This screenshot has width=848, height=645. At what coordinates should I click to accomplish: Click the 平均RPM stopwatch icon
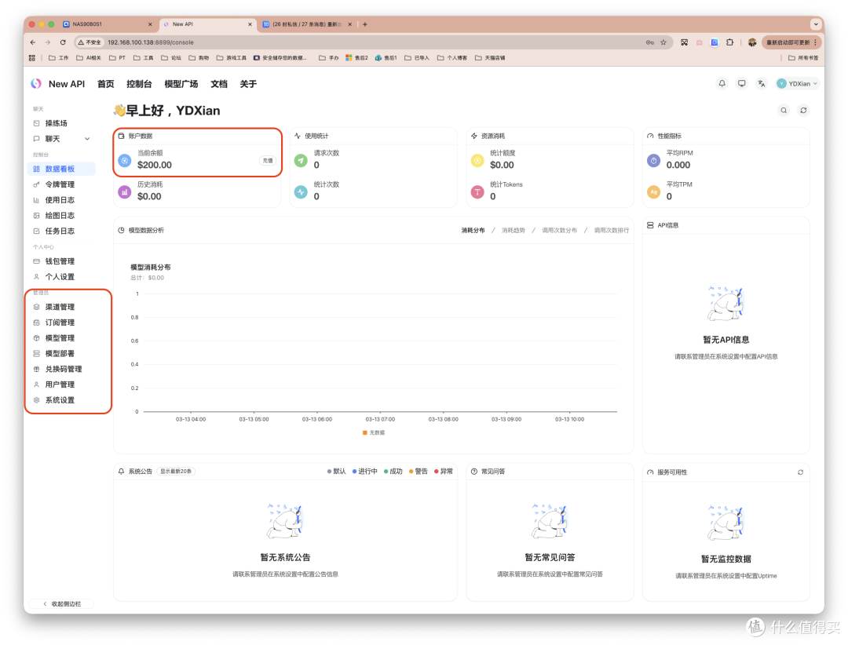[x=653, y=160]
